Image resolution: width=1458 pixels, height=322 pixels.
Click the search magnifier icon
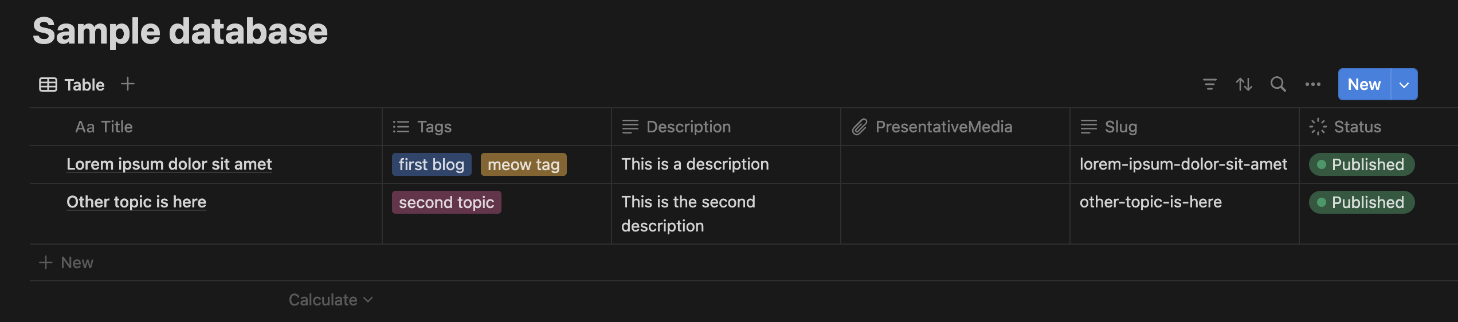point(1278,85)
